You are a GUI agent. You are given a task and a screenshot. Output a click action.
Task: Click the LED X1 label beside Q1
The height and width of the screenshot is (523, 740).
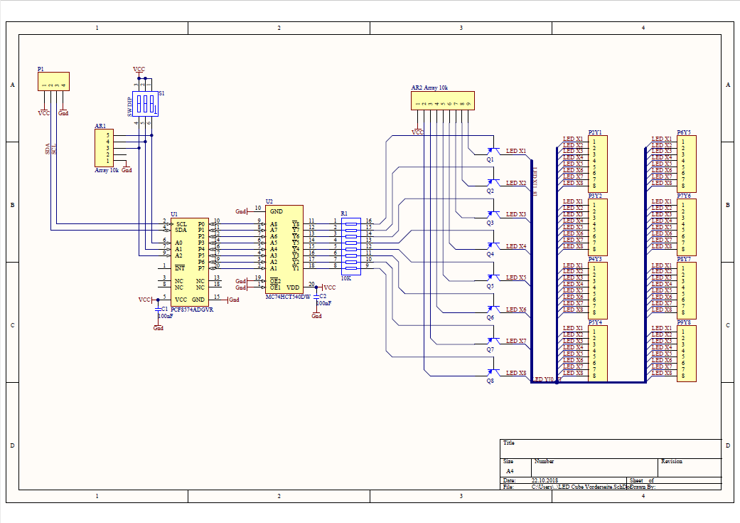coord(516,151)
